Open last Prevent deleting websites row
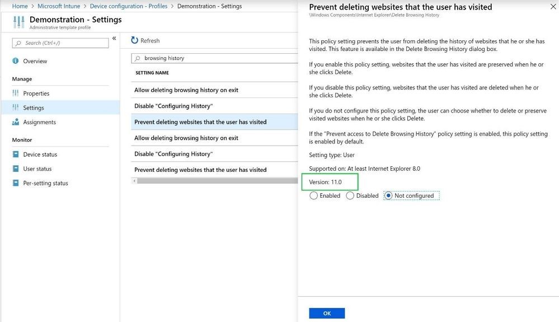The width and height of the screenshot is (559, 322). click(215, 170)
